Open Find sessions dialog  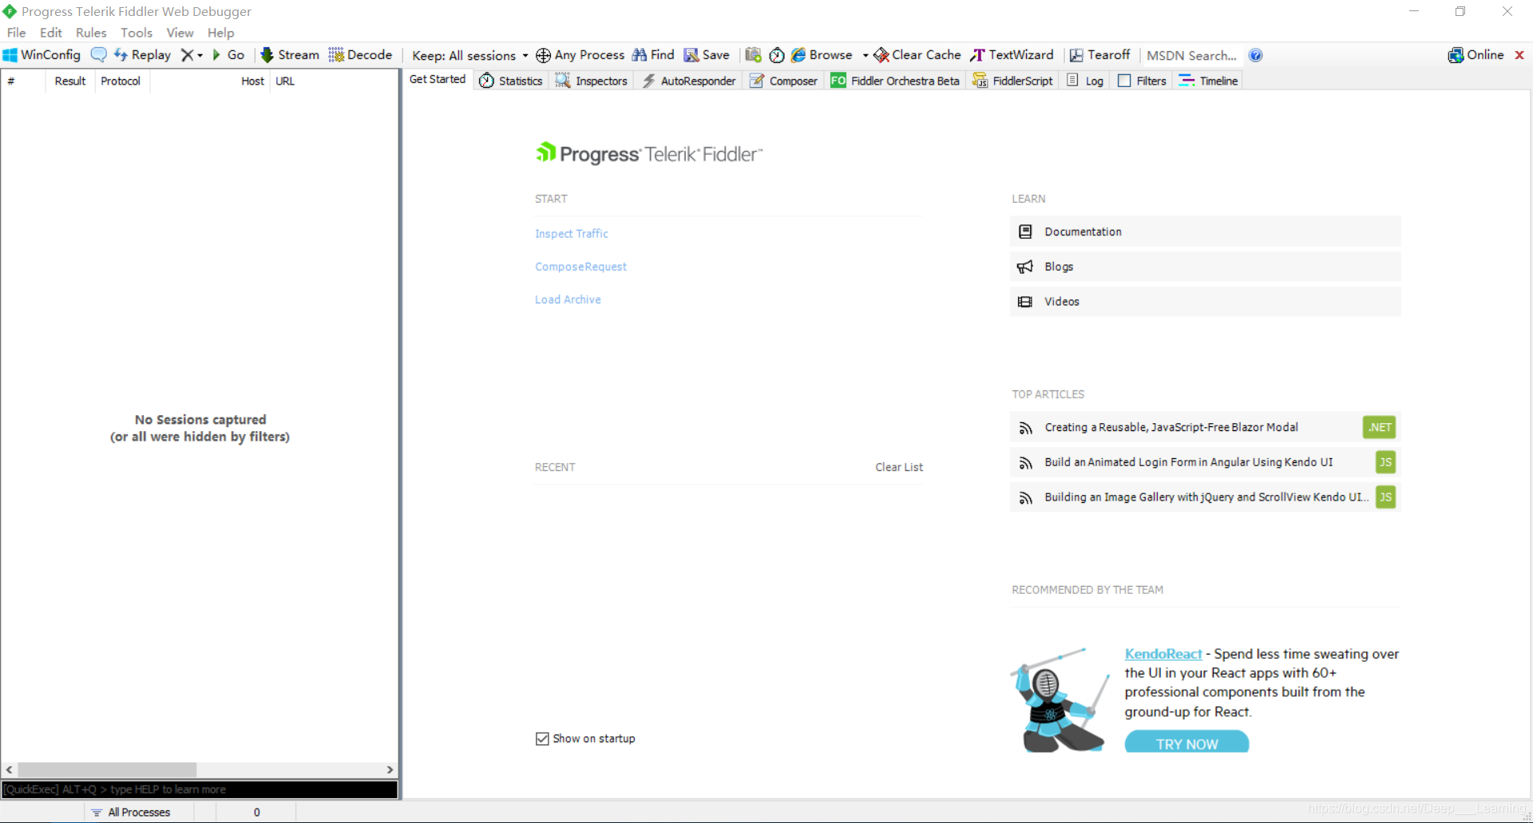(653, 55)
